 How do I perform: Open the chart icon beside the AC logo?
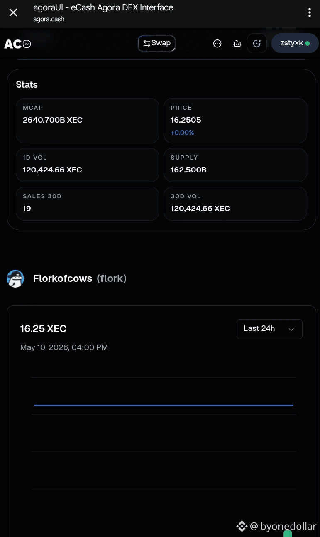coord(27,44)
